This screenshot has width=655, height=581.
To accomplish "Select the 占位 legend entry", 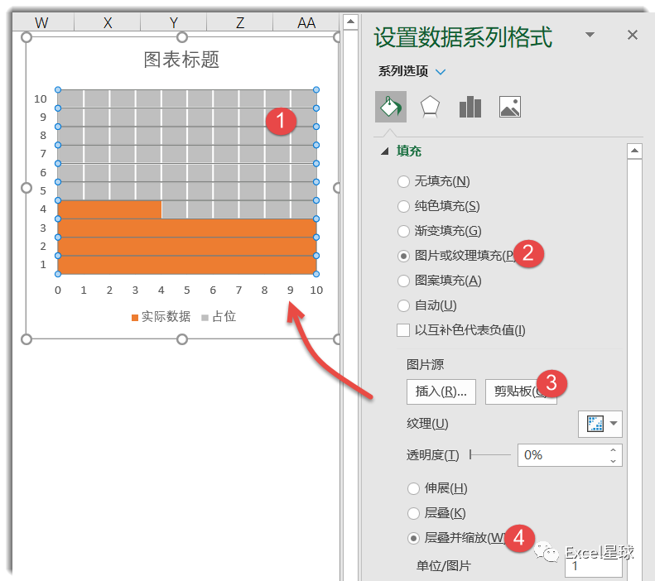I will pos(219,317).
